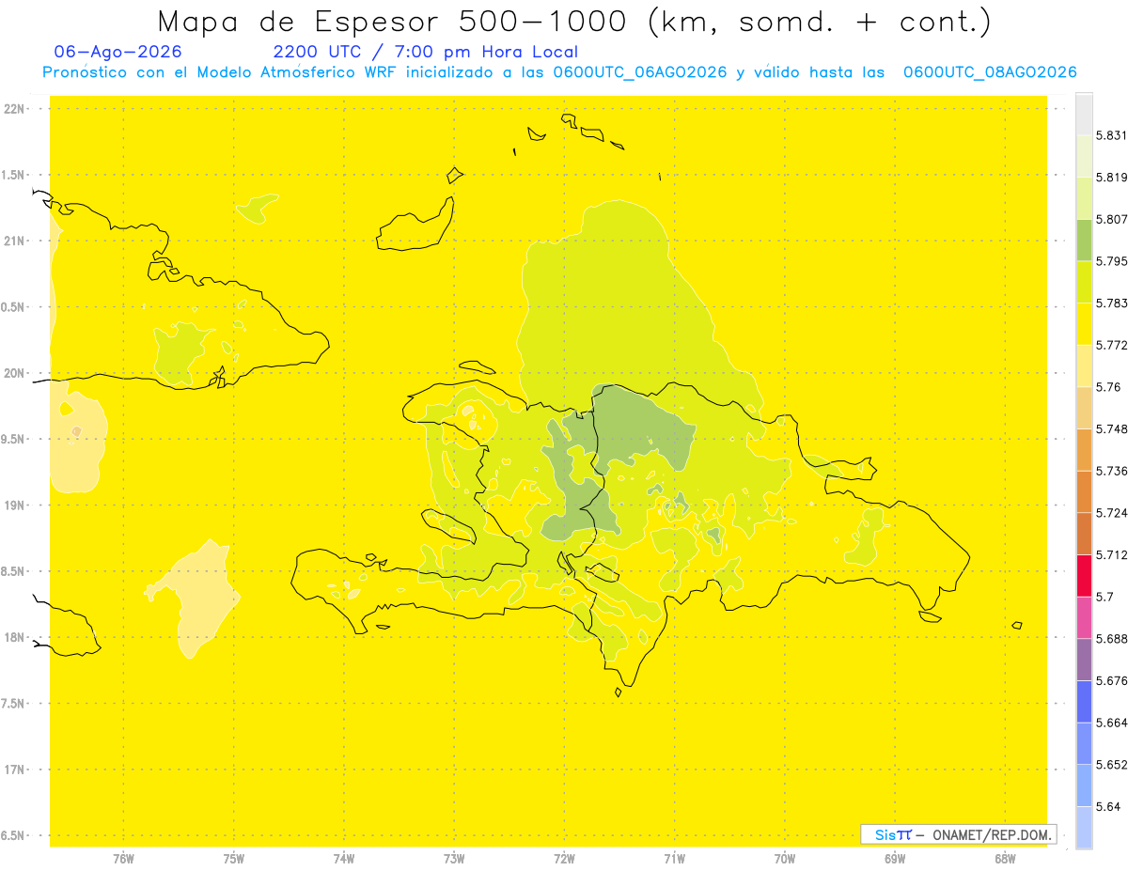Select the legend value 5.64
Viewport: 1128px width, 871px height.
(x=1108, y=807)
